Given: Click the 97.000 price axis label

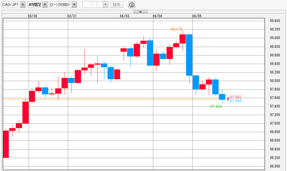Looking at the screenshot, I should click(x=275, y=123).
